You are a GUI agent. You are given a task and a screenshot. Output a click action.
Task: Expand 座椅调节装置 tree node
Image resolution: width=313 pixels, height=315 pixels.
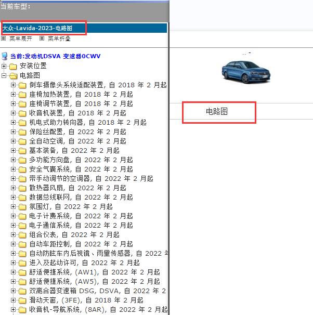[13, 103]
